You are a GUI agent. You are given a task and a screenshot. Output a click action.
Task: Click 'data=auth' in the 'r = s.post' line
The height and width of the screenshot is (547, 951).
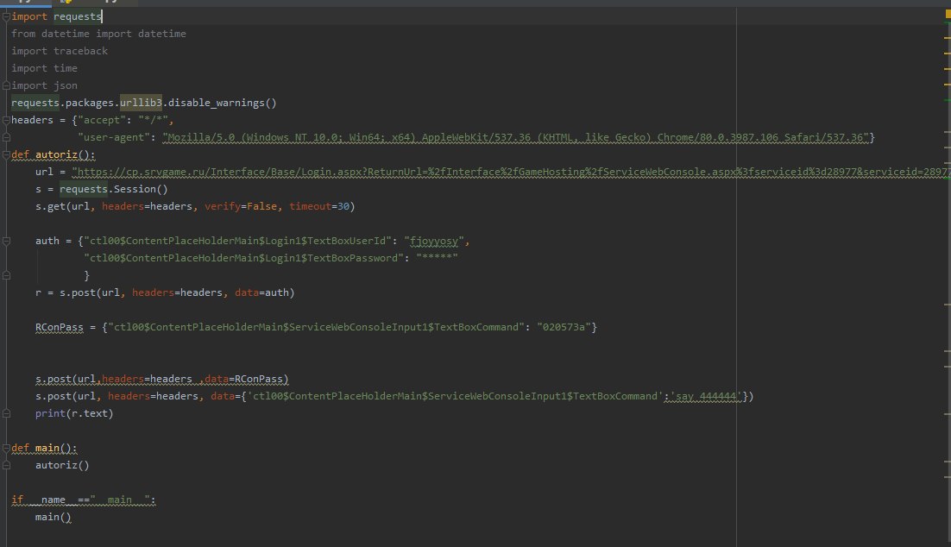[x=261, y=292]
